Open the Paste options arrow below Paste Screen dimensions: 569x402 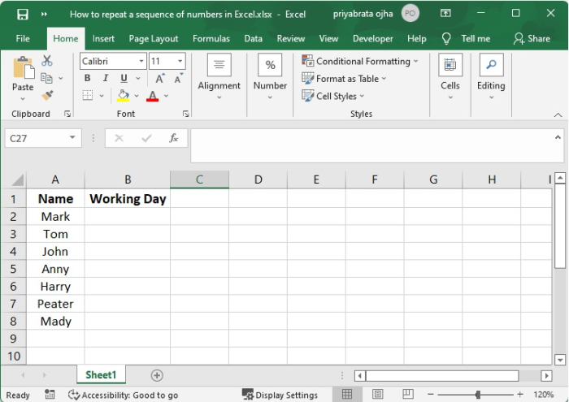23,98
